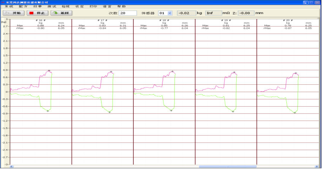Click the mΩ resistance reading field
This screenshot has height=169, width=322.
[x=213, y=13]
